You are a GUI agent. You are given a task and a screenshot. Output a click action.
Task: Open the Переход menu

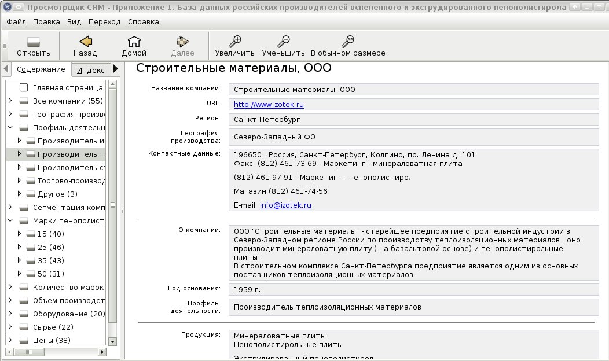point(104,22)
